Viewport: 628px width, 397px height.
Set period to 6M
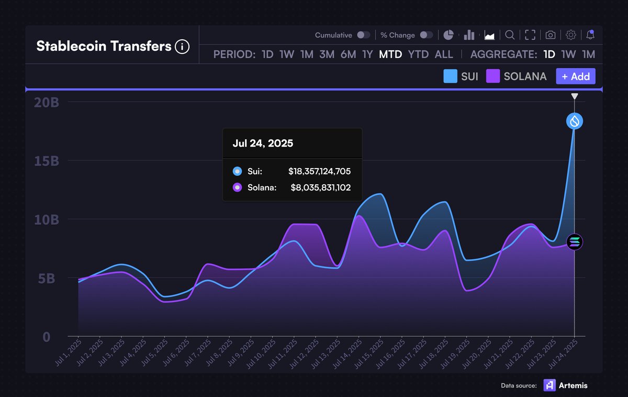(348, 54)
